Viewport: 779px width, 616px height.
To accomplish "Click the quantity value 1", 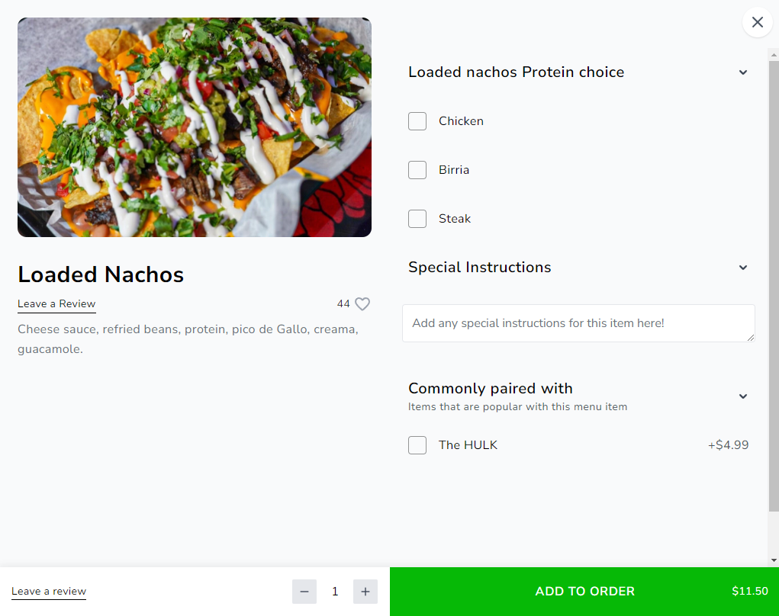I will (335, 591).
